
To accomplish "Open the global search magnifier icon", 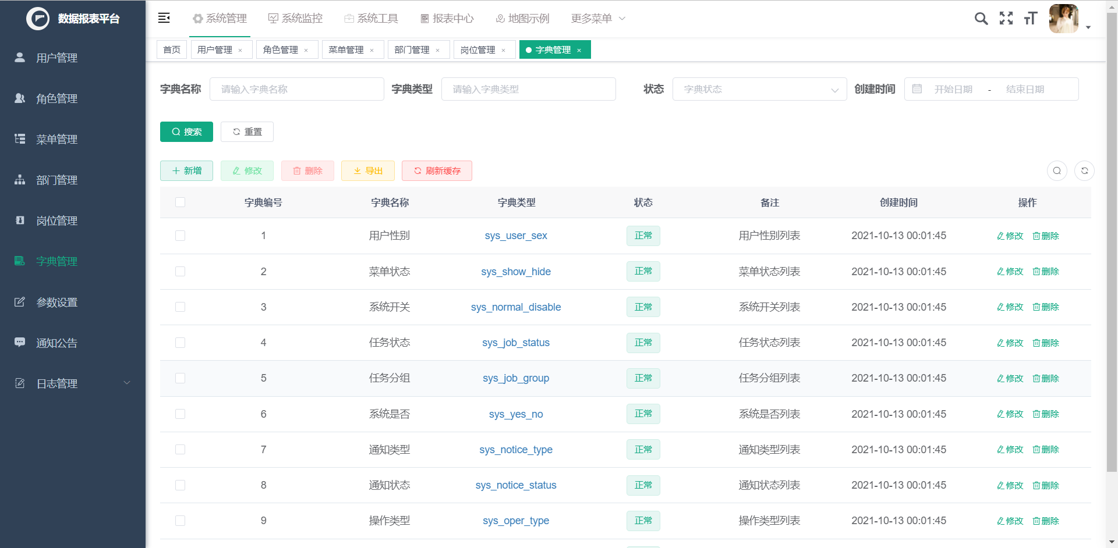I will coord(981,19).
